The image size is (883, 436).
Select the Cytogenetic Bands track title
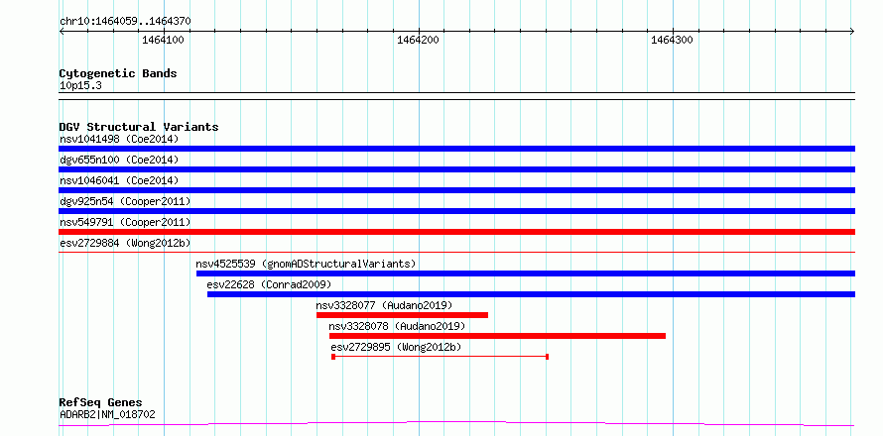(x=118, y=73)
